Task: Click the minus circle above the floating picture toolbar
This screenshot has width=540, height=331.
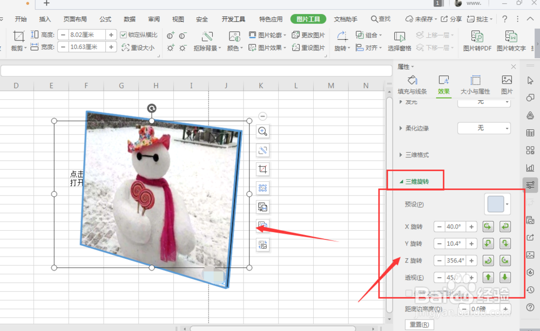Action: click(262, 116)
